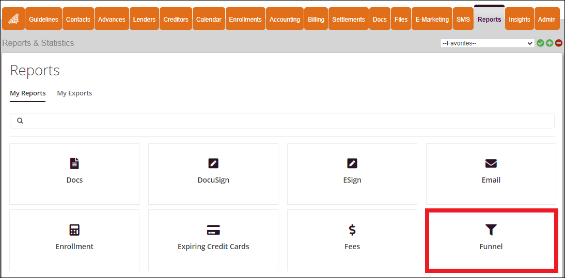Open the E-Marketing tab
Screen dimensions: 565x278
tap(432, 19)
